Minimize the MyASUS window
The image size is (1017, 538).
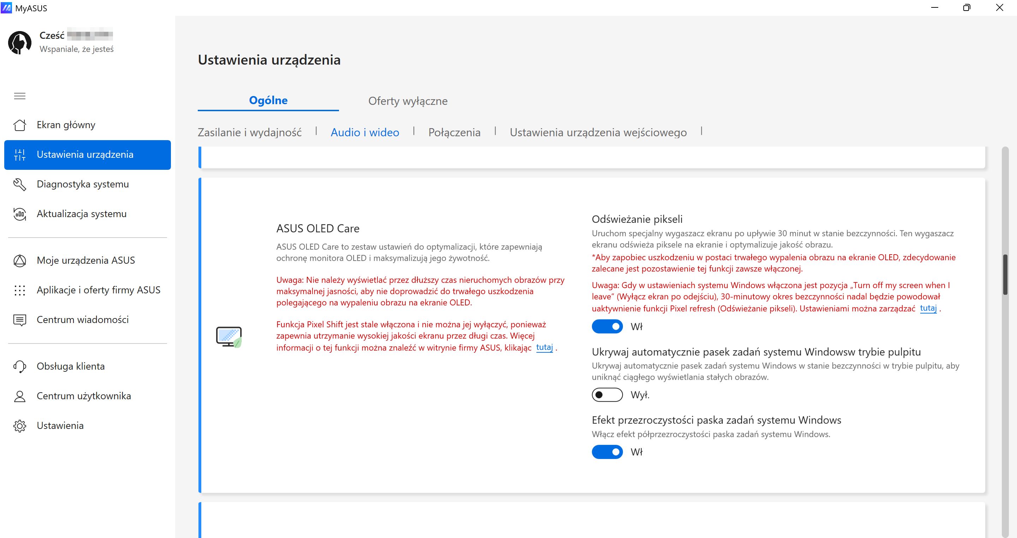tap(934, 8)
